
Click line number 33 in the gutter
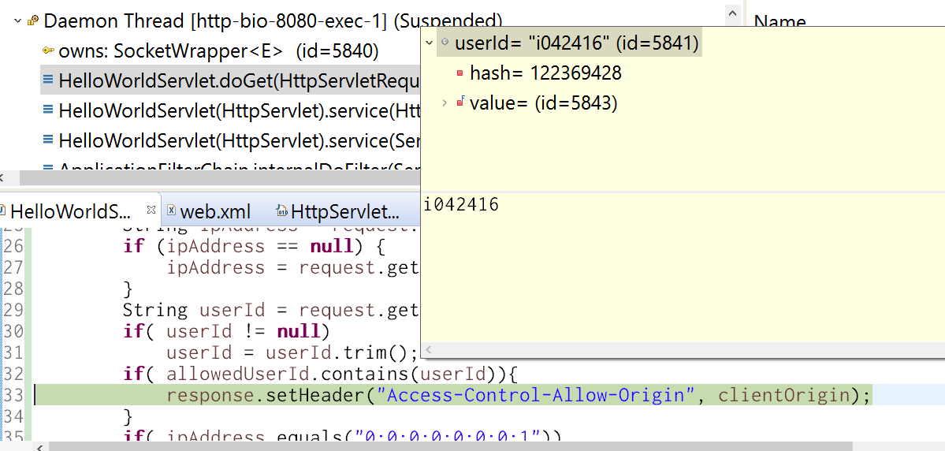(13, 394)
